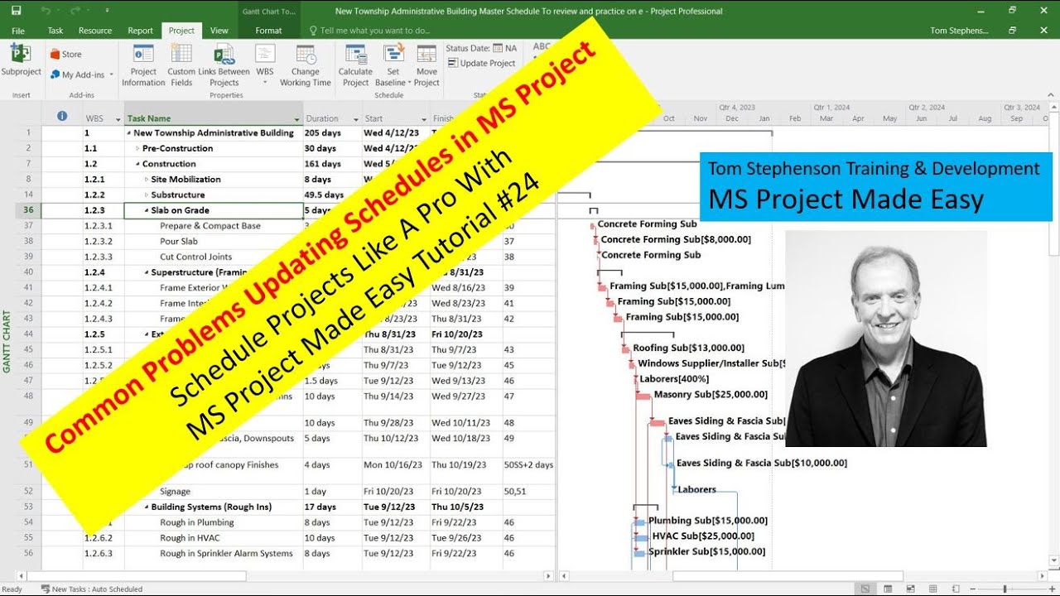Viewport: 1060px width, 596px height.
Task: Click the GANTT CHART vertical view label
Action: tap(7, 341)
